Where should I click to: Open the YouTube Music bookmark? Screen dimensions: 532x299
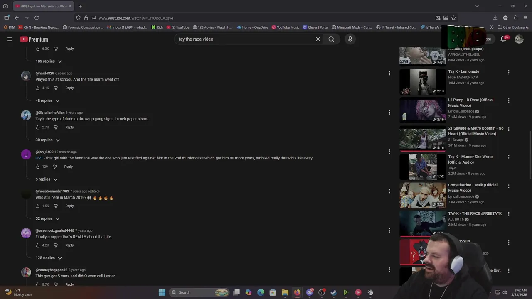[x=286, y=27]
